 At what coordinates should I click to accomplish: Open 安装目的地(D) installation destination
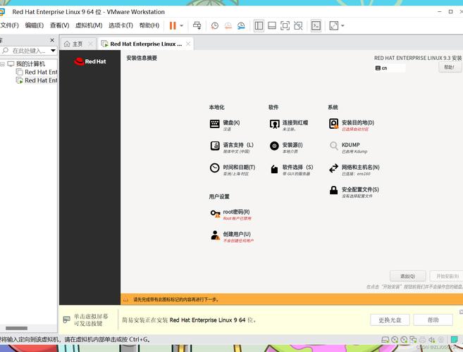click(352, 125)
